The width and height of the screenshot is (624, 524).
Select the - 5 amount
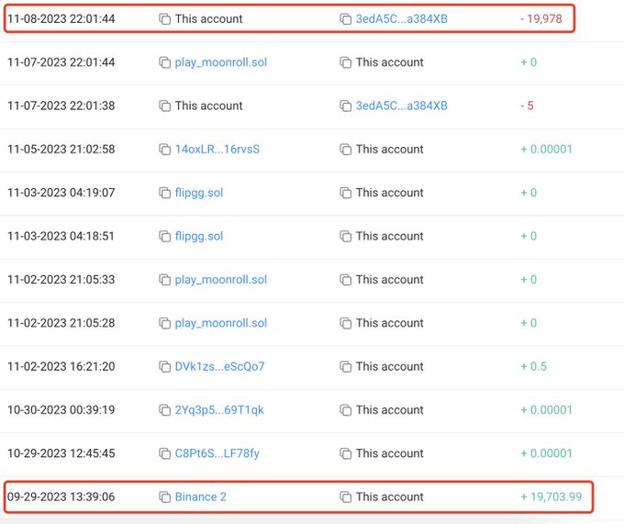pos(527,106)
